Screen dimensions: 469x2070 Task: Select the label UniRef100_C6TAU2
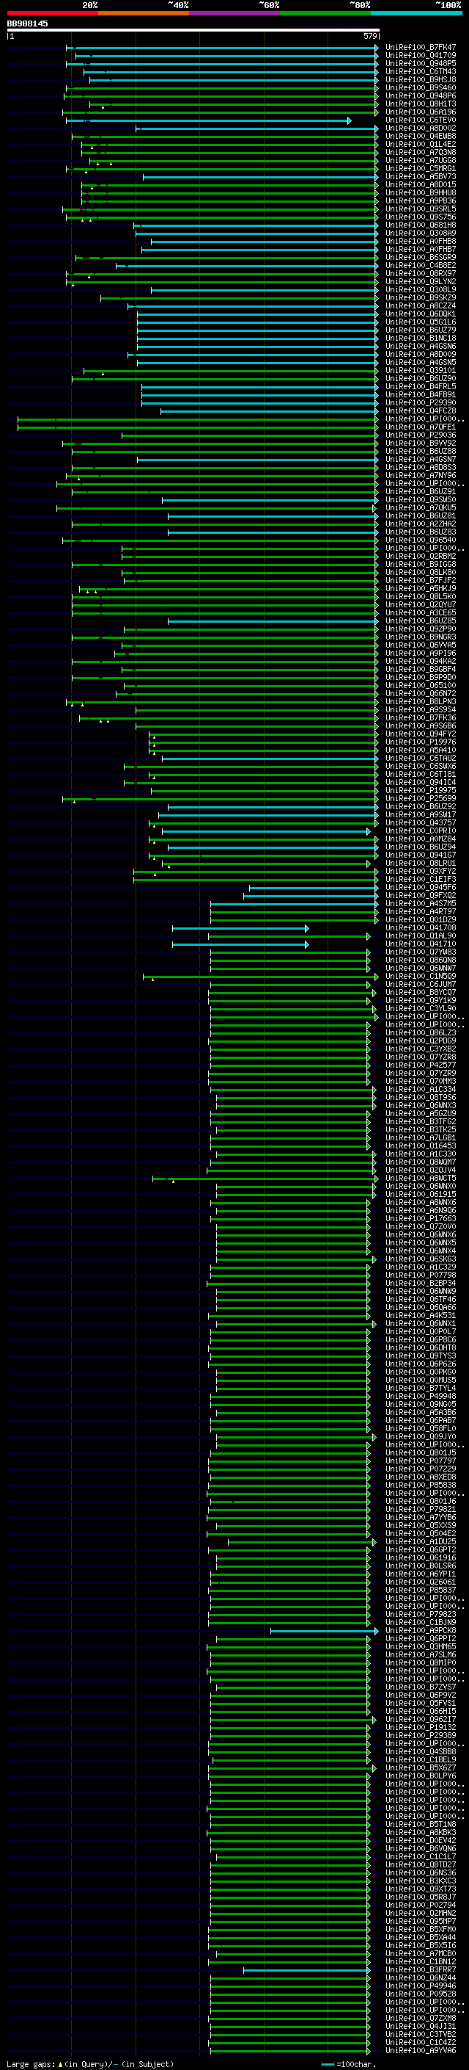coord(421,759)
